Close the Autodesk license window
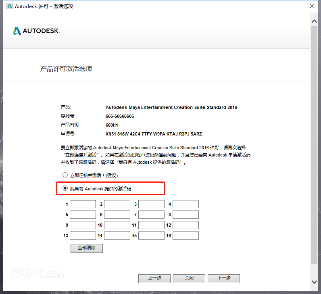 tap(312, 6)
